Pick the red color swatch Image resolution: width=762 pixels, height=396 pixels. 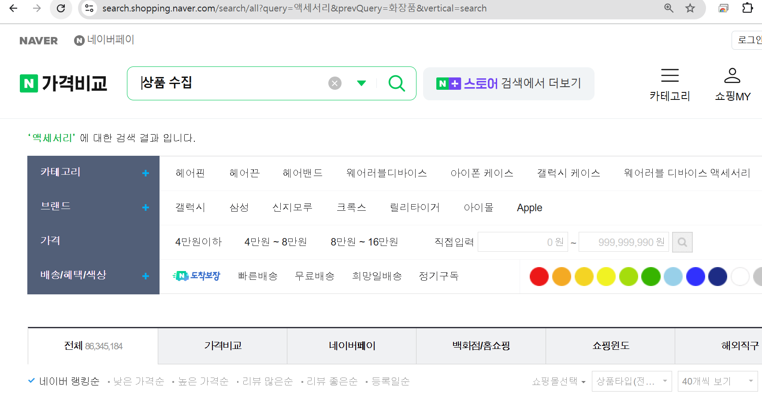[539, 276]
